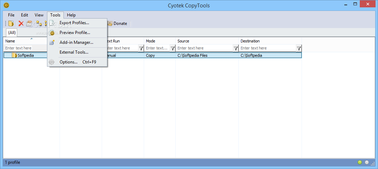Viewport: 378px width, 169px height.
Task: Click the Cyotek logo in title bar
Action: point(7,5)
